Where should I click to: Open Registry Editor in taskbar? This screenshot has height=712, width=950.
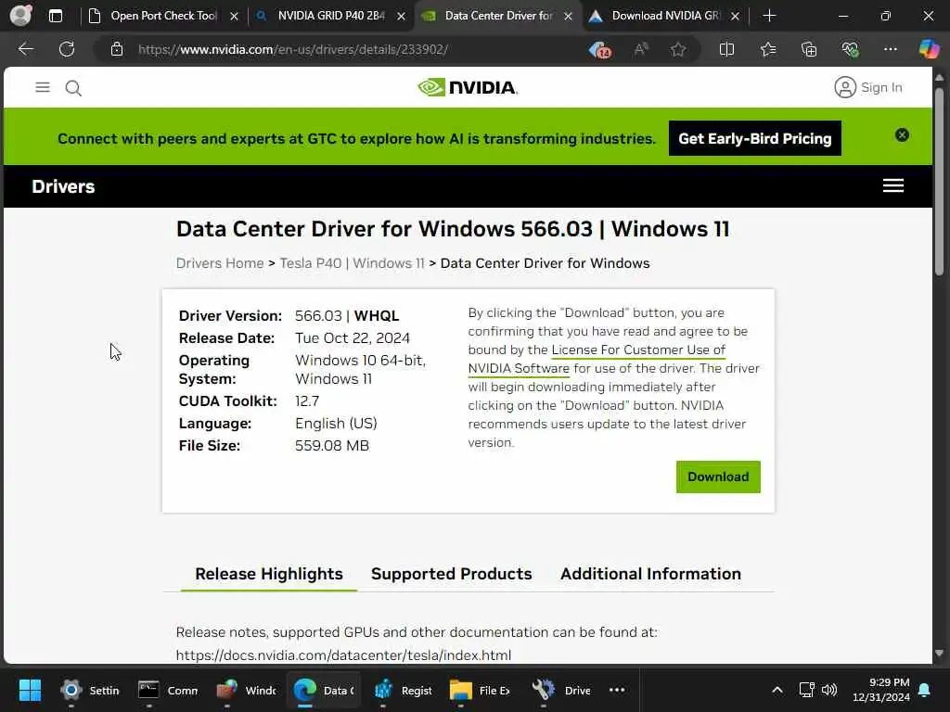click(403, 690)
